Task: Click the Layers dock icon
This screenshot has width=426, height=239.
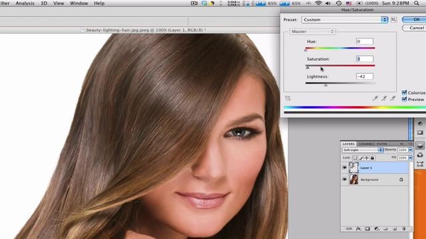Action: pos(420,146)
